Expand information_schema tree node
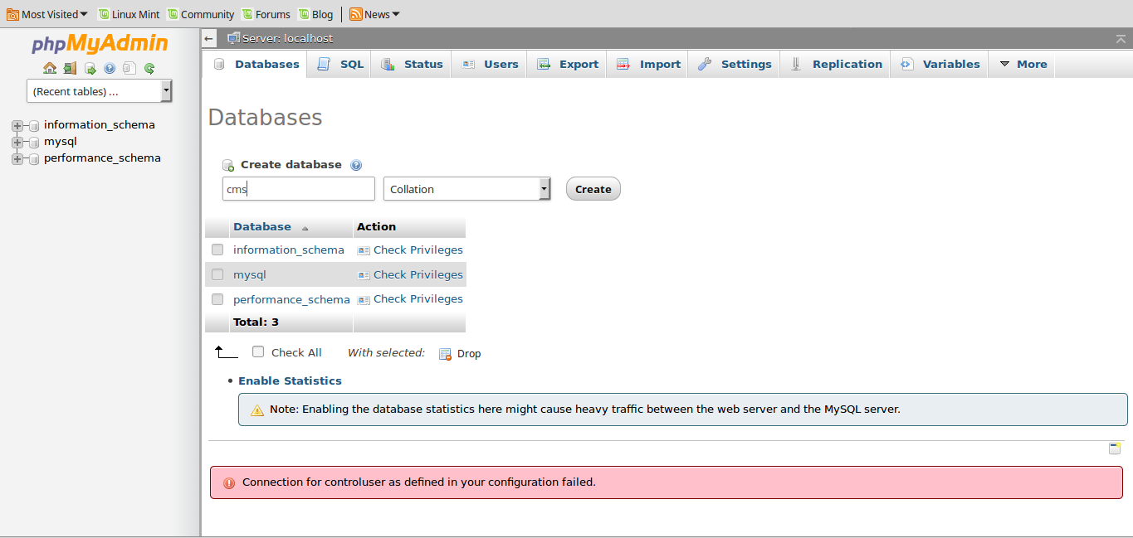The height and width of the screenshot is (538, 1133). point(17,126)
